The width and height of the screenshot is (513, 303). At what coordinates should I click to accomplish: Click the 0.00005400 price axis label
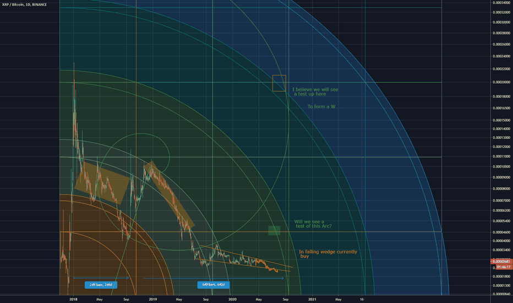tap(501, 221)
